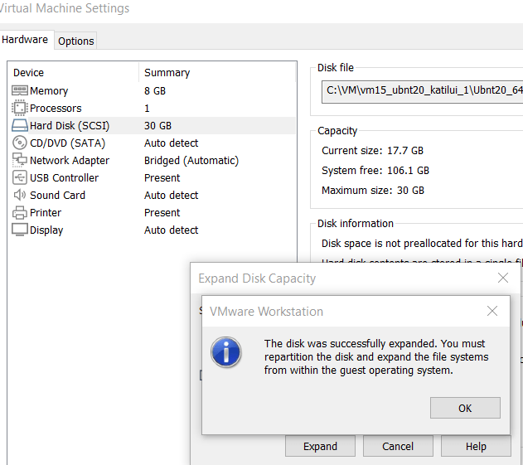Click the Disk file path field
This screenshot has height=465, width=523.
422,92
